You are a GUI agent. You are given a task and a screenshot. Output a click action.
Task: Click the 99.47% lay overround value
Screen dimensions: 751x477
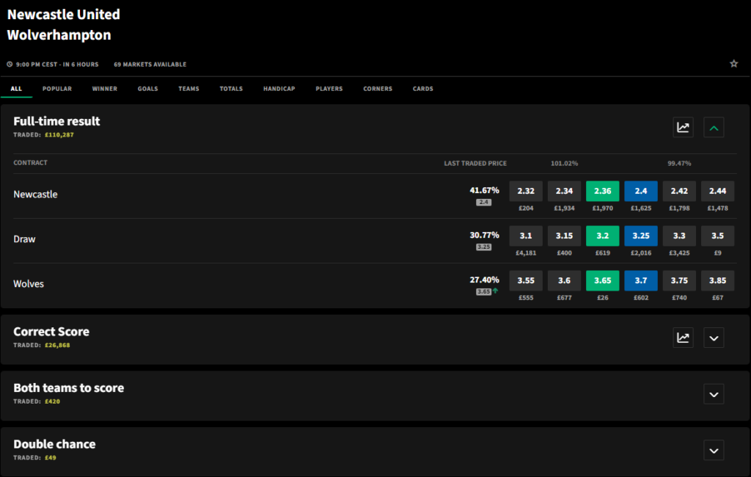click(x=679, y=164)
